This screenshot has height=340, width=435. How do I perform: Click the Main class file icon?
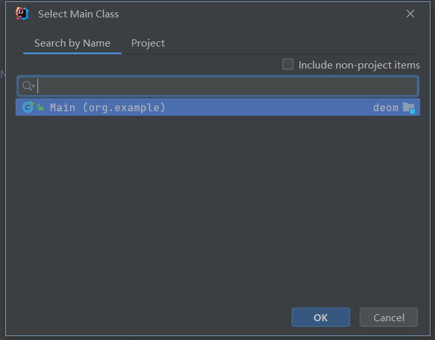pyautogui.click(x=27, y=107)
